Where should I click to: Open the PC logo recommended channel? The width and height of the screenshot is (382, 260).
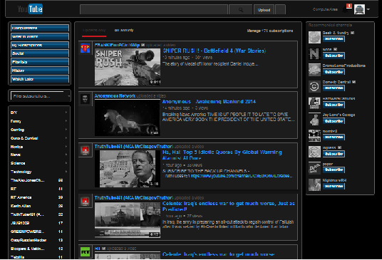(x=314, y=168)
